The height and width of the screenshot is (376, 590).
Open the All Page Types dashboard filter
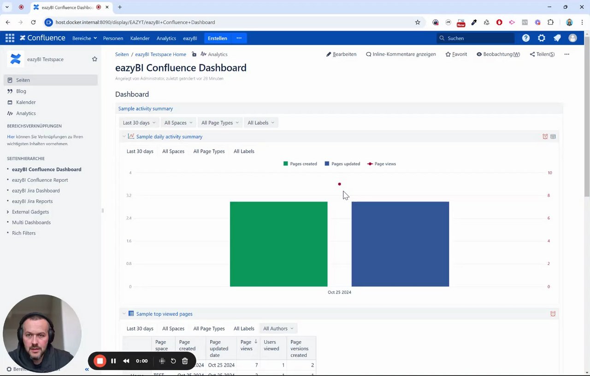220,123
